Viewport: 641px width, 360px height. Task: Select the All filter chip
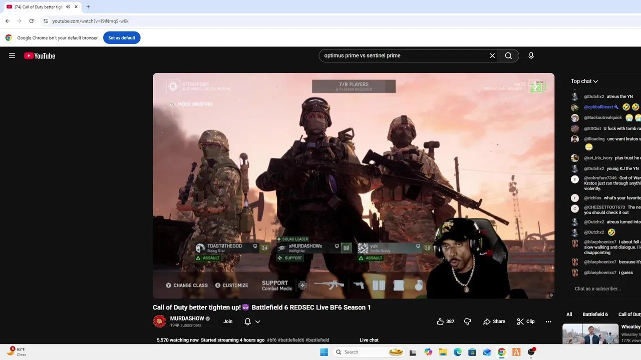pos(569,314)
